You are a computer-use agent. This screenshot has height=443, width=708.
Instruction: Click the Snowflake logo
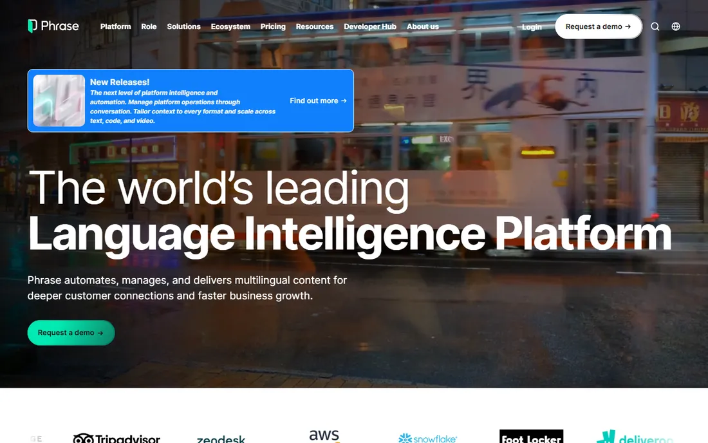[x=427, y=438]
